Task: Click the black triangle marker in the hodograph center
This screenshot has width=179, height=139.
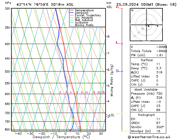Action: [148, 26]
